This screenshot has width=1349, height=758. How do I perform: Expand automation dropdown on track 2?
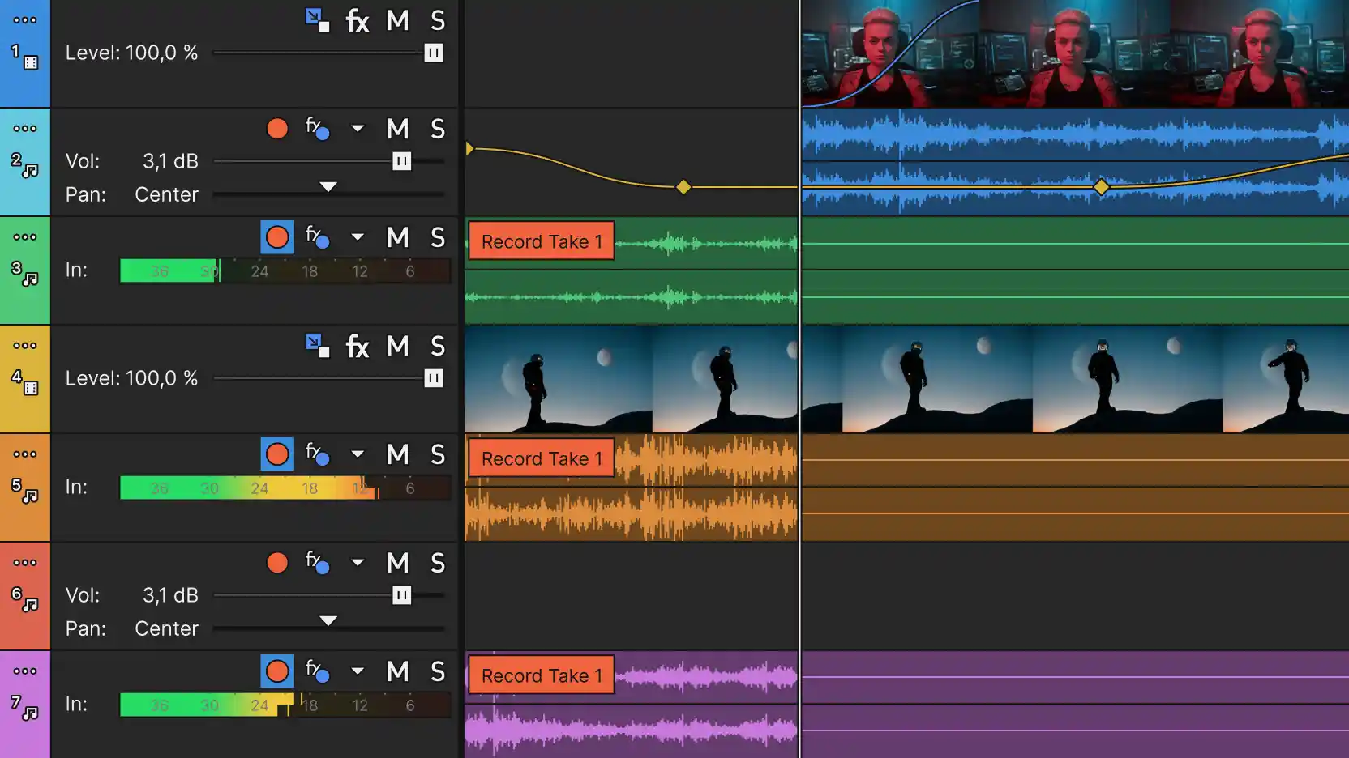click(358, 129)
